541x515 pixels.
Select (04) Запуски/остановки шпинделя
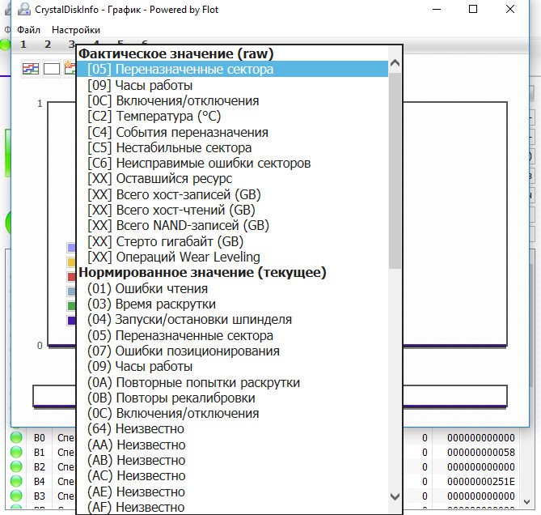pos(232,320)
